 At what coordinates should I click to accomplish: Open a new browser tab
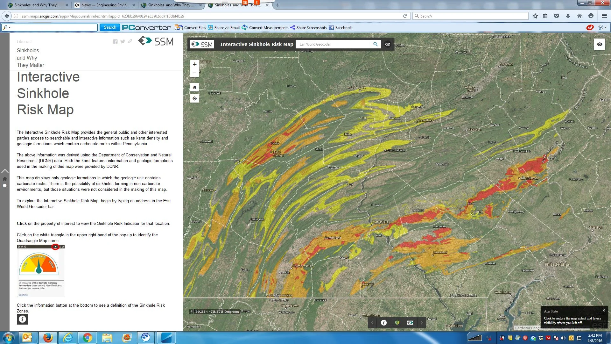[x=277, y=5]
